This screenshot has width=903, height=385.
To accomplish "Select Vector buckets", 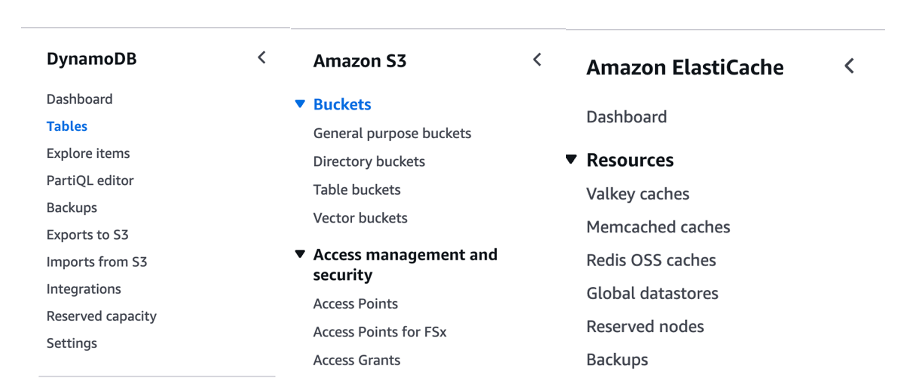I will pos(360,218).
